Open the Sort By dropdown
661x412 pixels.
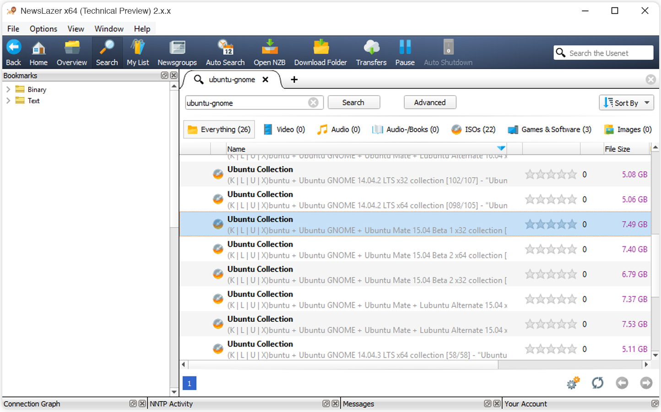pos(626,103)
